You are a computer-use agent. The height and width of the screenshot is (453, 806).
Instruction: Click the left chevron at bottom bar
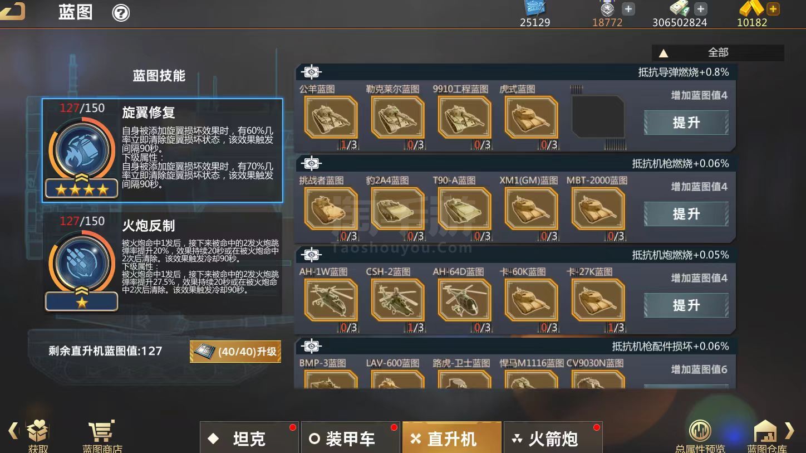[13, 430]
